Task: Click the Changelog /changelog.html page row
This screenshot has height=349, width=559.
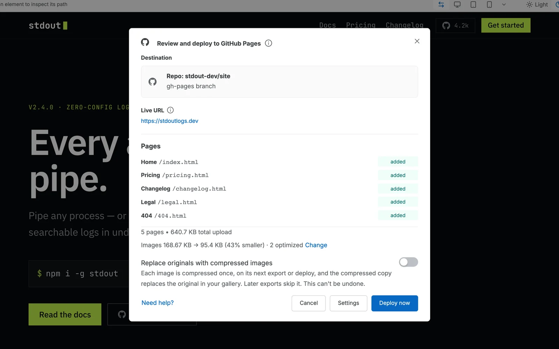Action: click(279, 189)
